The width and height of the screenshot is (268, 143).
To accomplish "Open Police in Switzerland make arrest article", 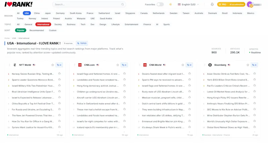I will pos(98,103).
